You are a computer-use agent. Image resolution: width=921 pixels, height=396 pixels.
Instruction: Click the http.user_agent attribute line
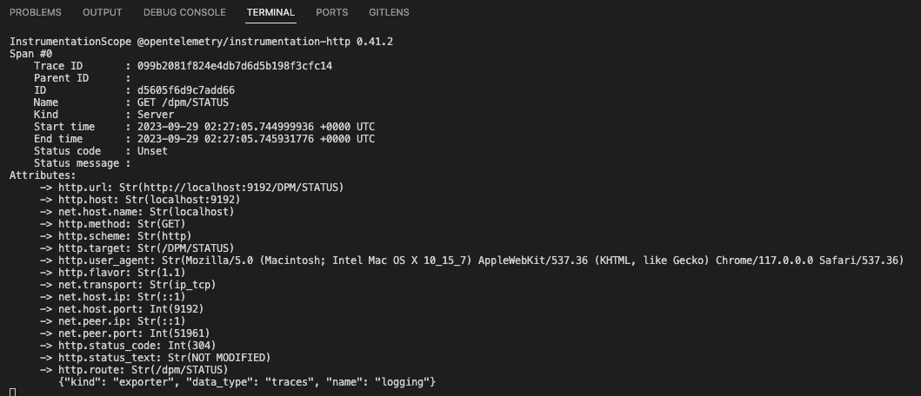(471, 260)
